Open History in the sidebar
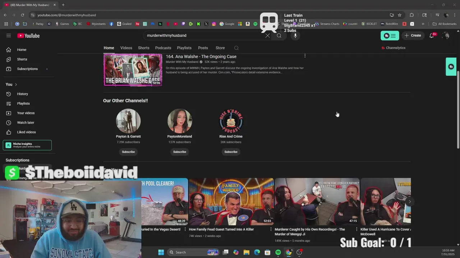The image size is (460, 258). (x=28, y=94)
